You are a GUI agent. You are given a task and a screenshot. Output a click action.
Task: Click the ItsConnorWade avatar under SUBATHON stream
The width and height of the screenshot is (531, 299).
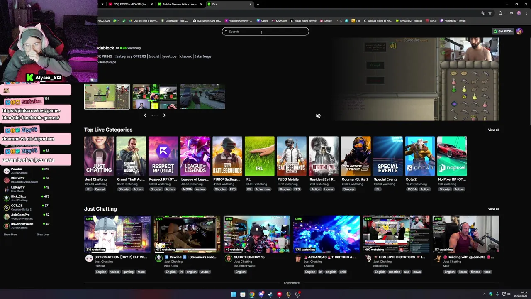click(228, 258)
